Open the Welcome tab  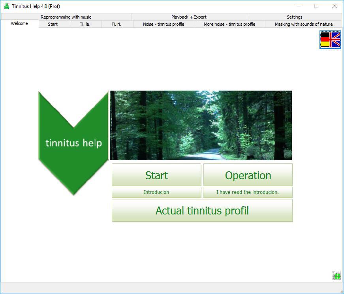coord(19,23)
